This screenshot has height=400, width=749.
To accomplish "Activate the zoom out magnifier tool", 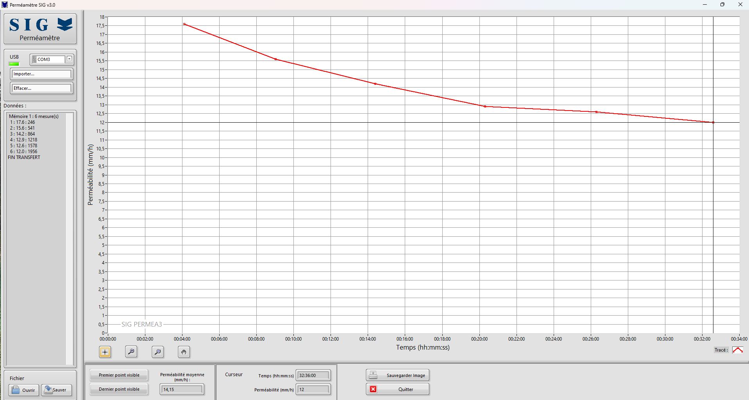I will (x=157, y=352).
